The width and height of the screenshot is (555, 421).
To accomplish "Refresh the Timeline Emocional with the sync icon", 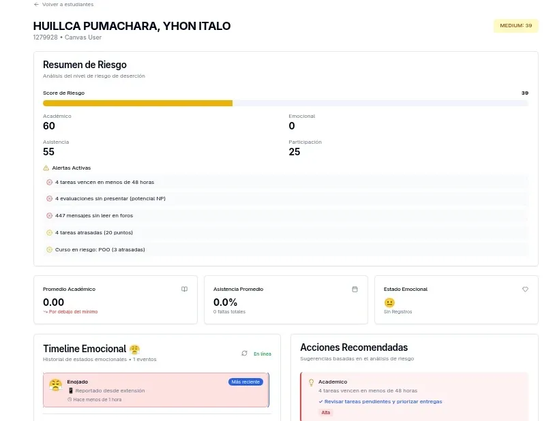I will pyautogui.click(x=244, y=353).
